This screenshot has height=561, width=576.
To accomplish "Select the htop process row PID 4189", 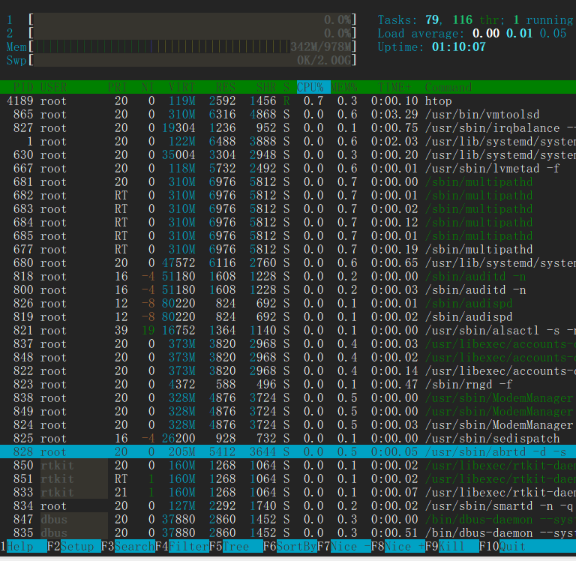I will click(x=288, y=100).
